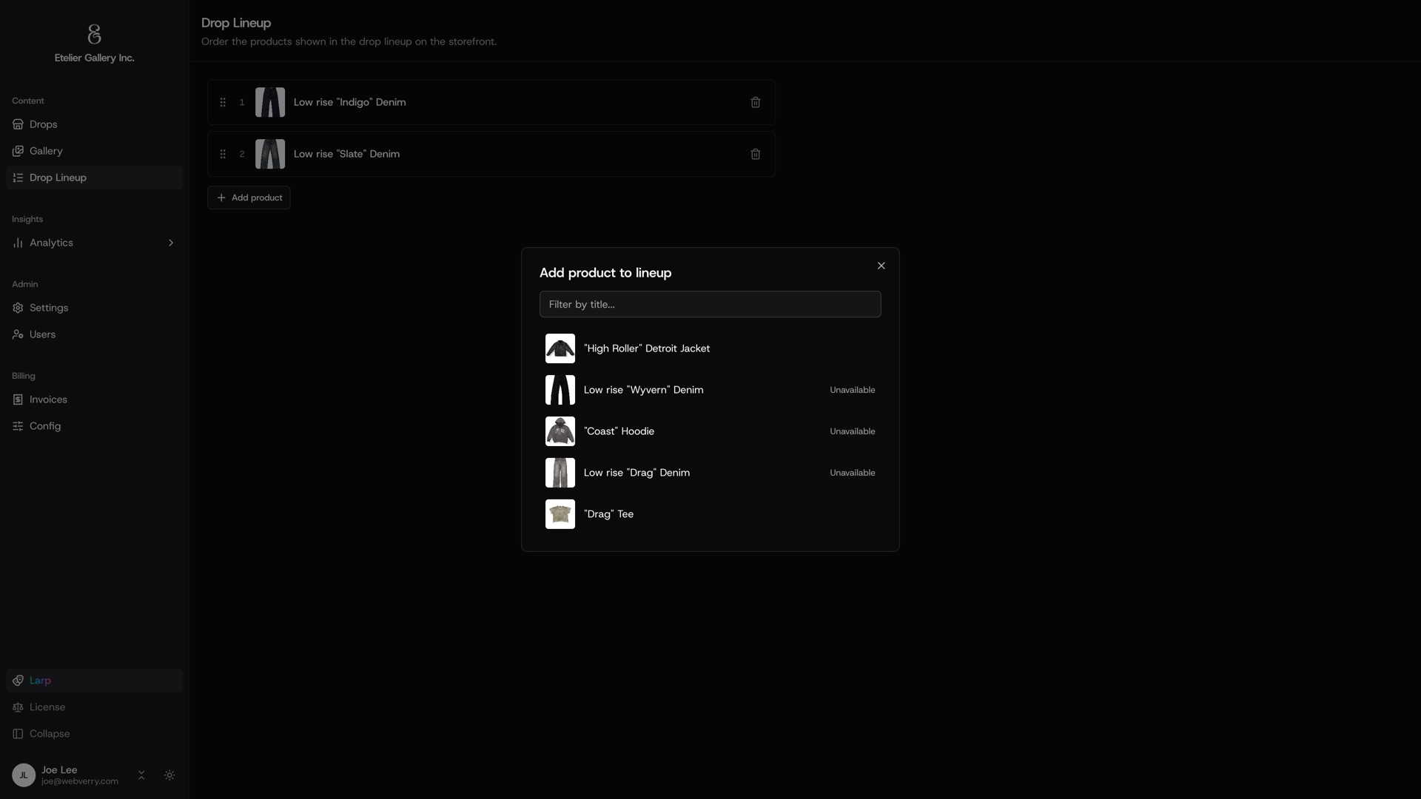This screenshot has height=799, width=1421.
Task: Click the JL user avatar
Action: point(24,775)
